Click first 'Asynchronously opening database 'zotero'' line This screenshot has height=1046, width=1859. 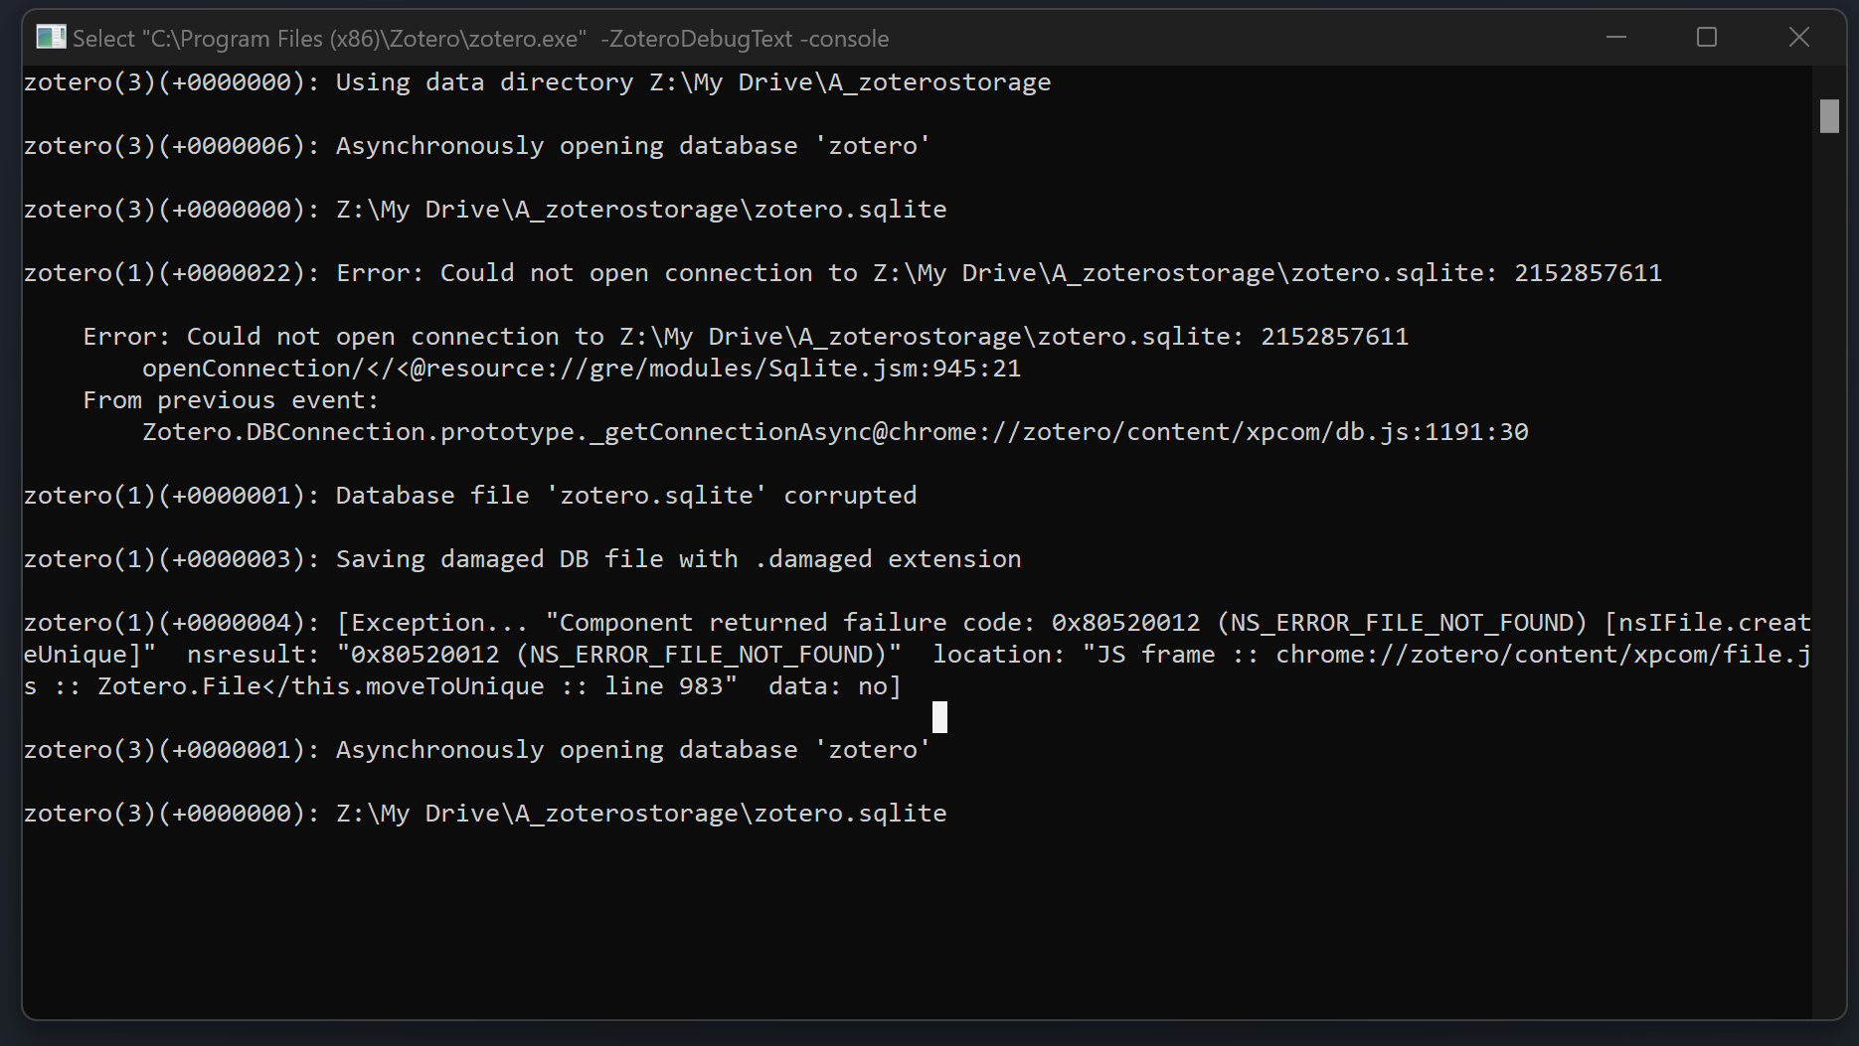point(477,146)
